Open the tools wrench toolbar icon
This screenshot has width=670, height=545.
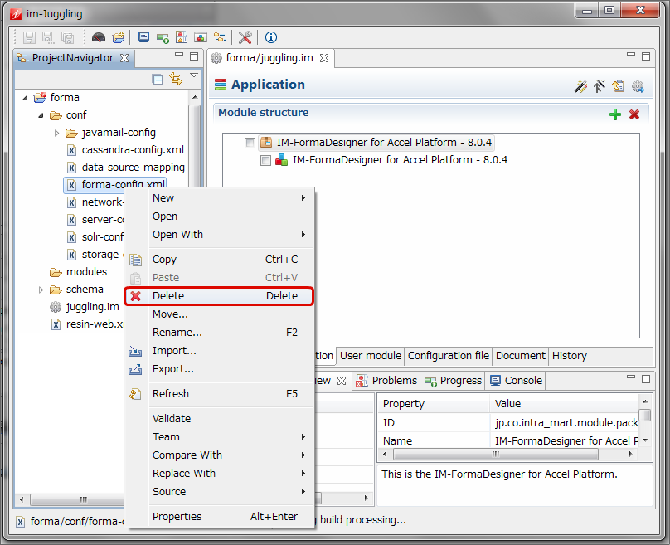[245, 37]
